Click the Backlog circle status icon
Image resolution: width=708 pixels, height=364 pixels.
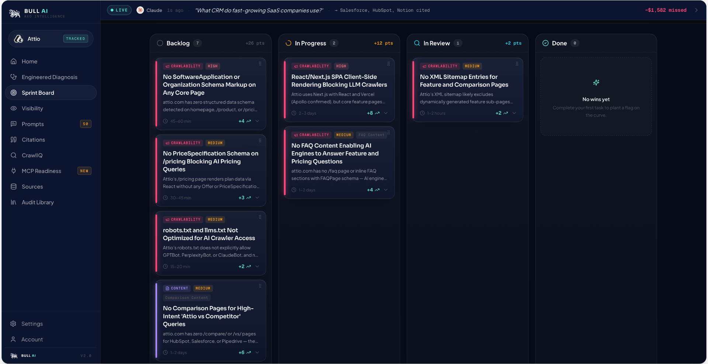pyautogui.click(x=160, y=43)
